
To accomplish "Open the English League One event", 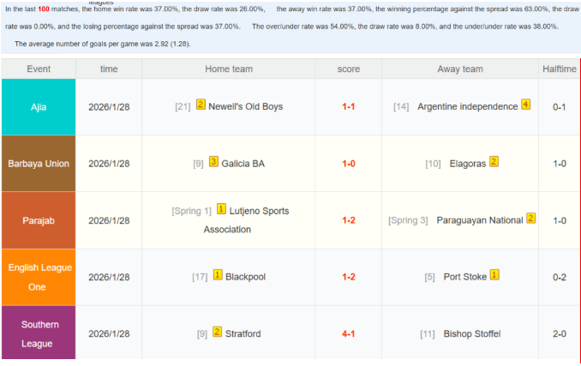I will pyautogui.click(x=39, y=277).
